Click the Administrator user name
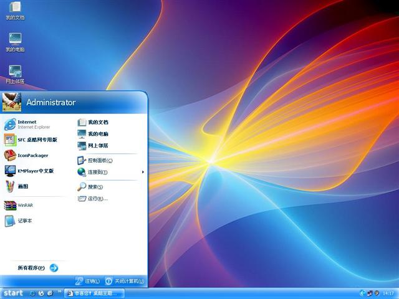This screenshot has width=399, height=299. click(x=51, y=102)
